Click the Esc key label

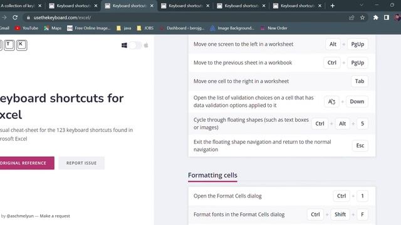click(360, 146)
